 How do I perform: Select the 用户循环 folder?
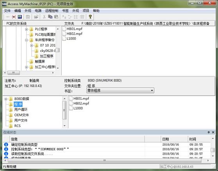click(x=21, y=109)
